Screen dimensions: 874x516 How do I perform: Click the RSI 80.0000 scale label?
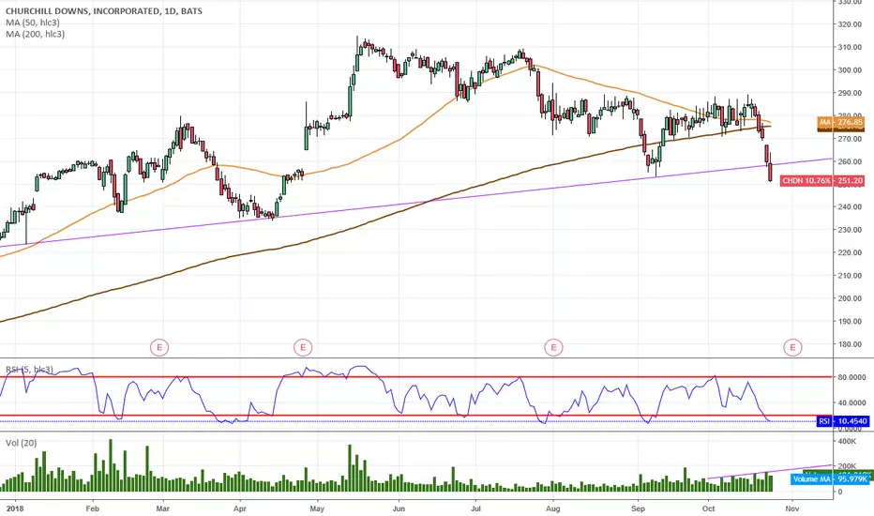(x=852, y=378)
